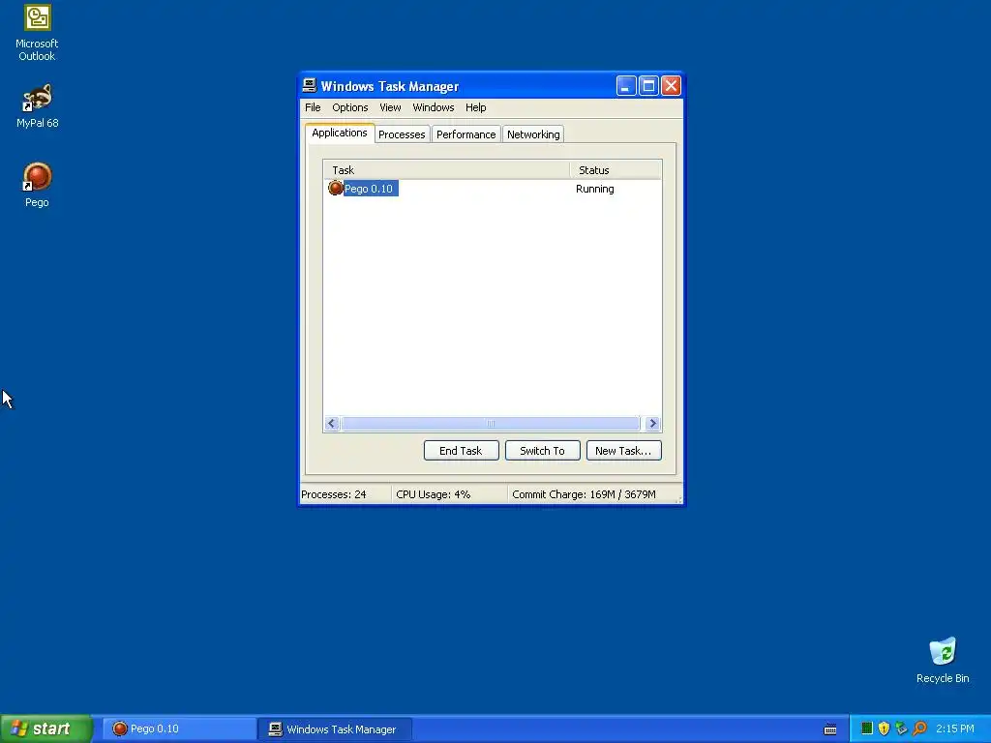Click the CPU Usage: 4% status text
The image size is (991, 743).
[x=433, y=494]
